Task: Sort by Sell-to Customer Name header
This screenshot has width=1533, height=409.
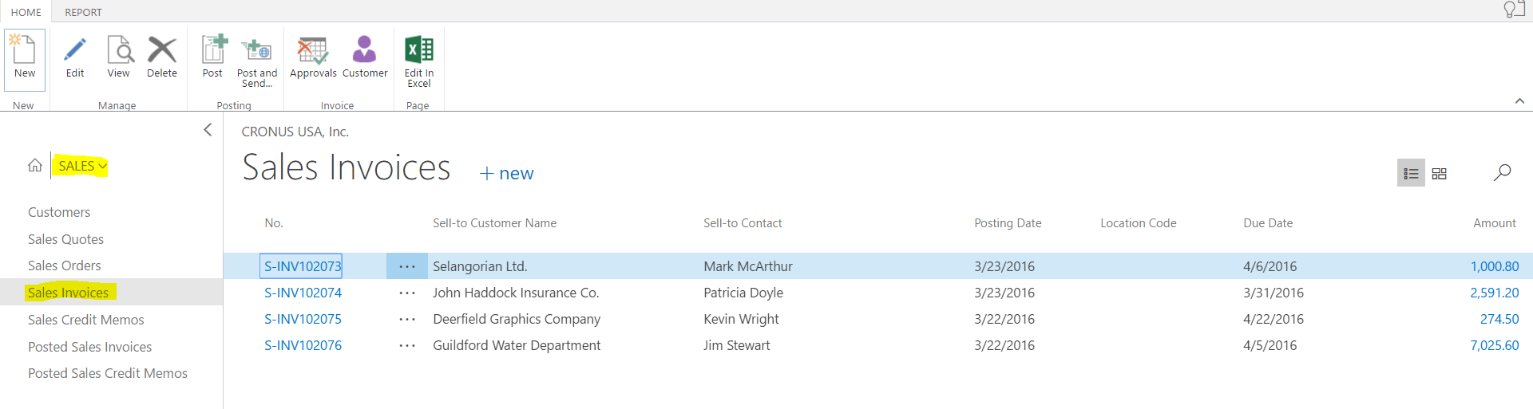Action: [x=494, y=223]
